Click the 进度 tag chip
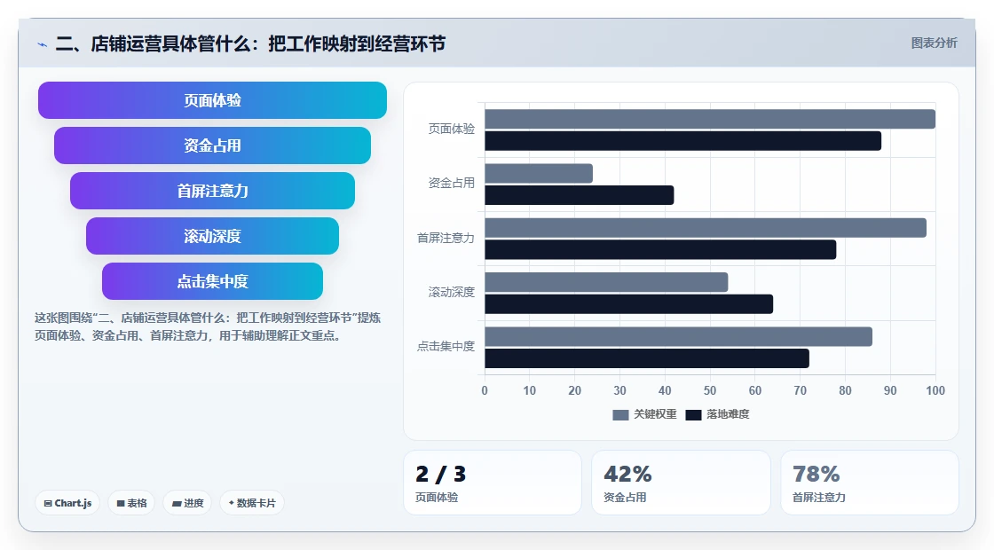 [x=187, y=503]
